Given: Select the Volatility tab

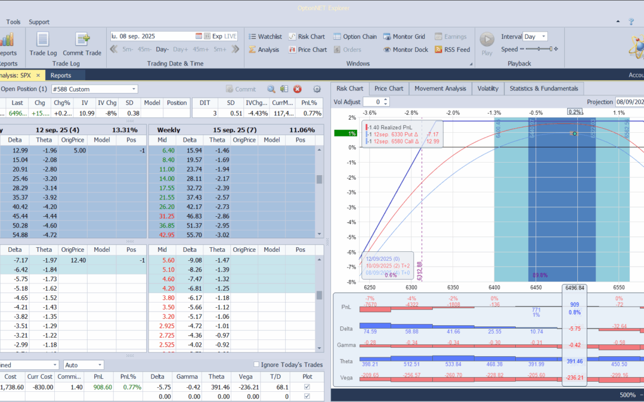Looking at the screenshot, I should tap(488, 89).
